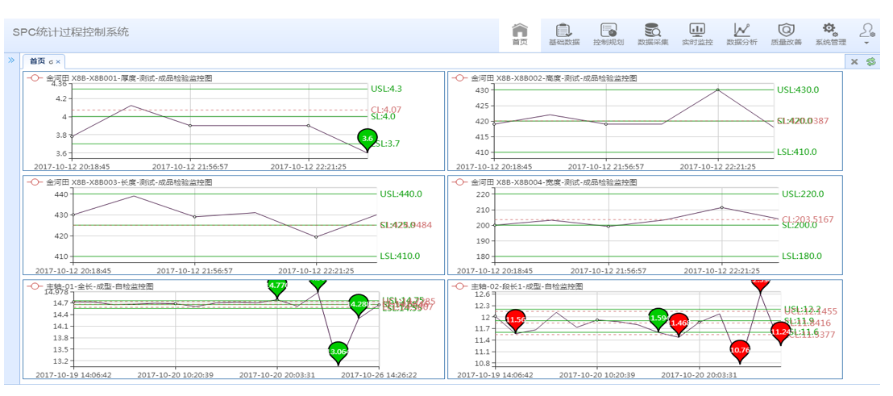
Task: Go to 实时监控 monitoring icon
Action: (x=697, y=34)
